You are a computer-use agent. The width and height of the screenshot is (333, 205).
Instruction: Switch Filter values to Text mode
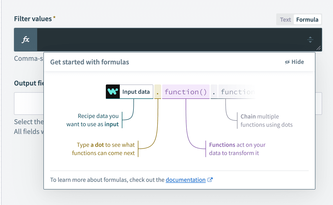(285, 20)
